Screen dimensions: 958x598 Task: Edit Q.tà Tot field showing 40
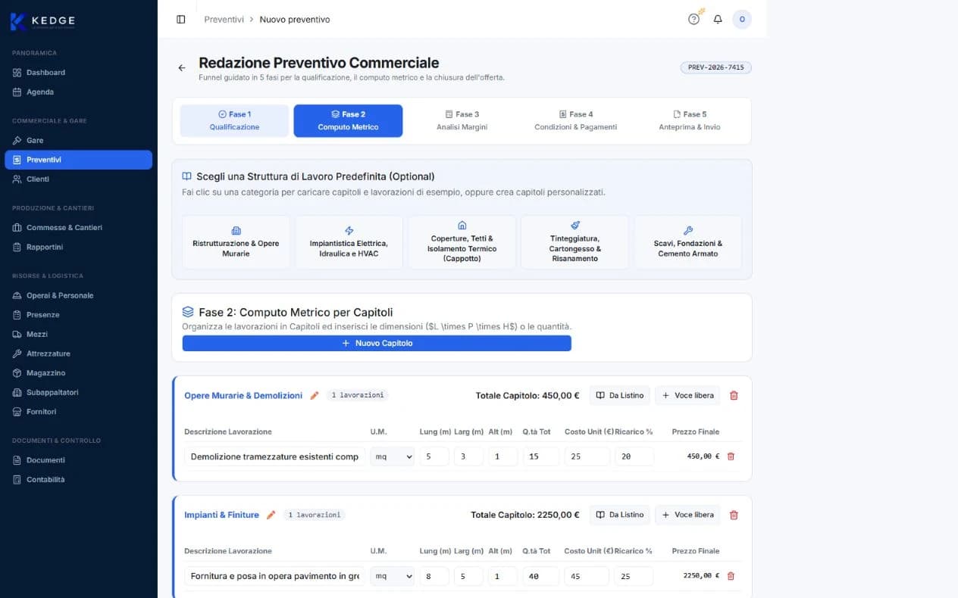point(541,576)
